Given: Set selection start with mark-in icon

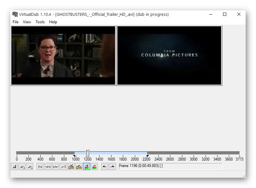Looking at the screenshot, I should pos(105,167).
